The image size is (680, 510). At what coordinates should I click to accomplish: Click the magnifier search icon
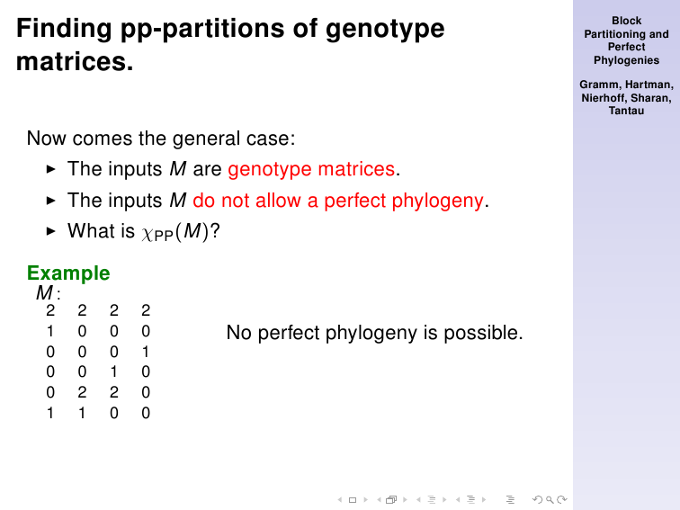point(550,500)
